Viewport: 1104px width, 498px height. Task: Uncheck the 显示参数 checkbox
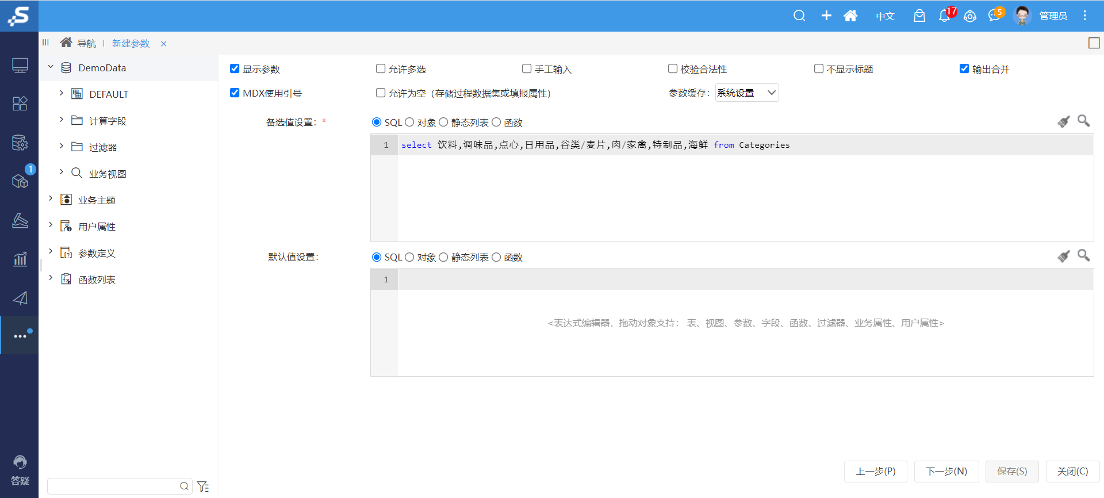[235, 68]
